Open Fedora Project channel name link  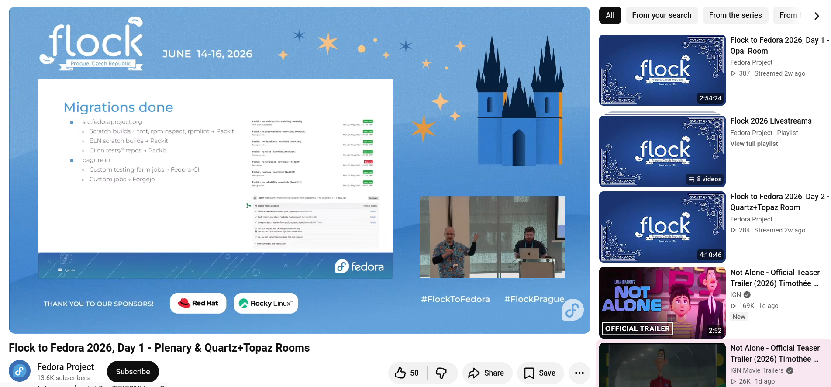click(66, 367)
